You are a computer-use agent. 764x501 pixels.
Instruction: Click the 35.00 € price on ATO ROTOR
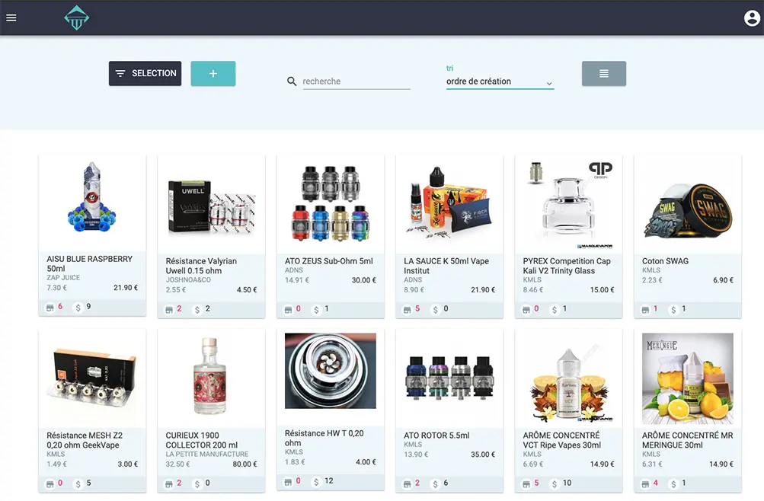tap(483, 455)
